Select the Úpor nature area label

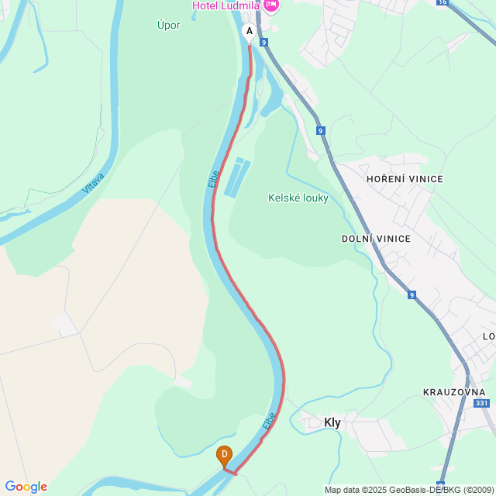pyautogui.click(x=169, y=25)
